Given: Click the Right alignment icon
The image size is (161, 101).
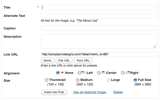Looking at the screenshot, I should click(127, 73).
